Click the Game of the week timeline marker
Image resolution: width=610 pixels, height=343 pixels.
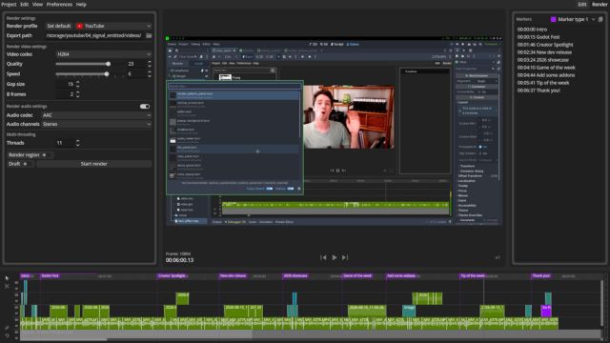click(357, 275)
